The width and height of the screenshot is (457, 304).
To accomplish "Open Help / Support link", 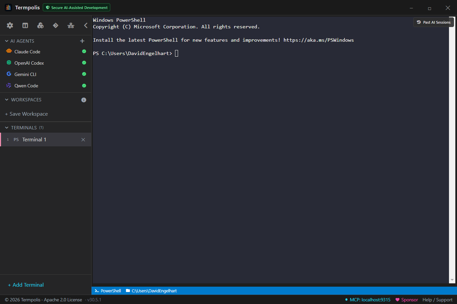I will 438,300.
